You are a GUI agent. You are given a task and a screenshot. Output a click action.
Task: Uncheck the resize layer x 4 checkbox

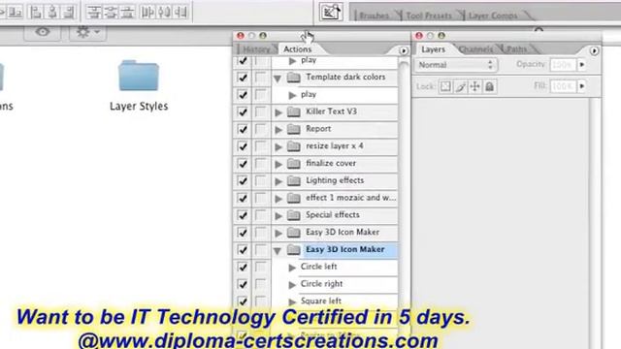coord(243,146)
